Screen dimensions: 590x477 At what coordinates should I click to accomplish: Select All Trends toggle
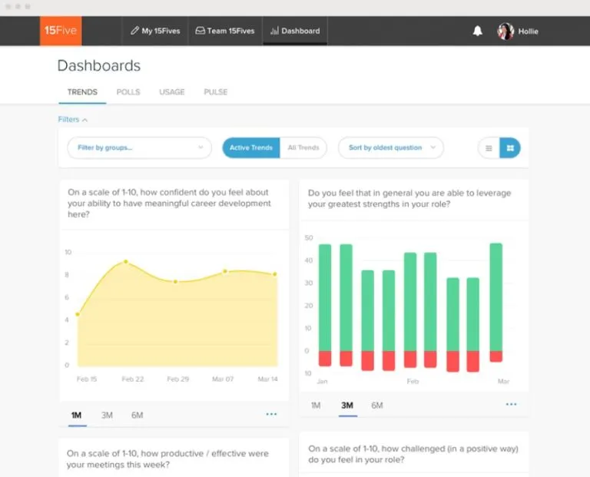tap(303, 148)
